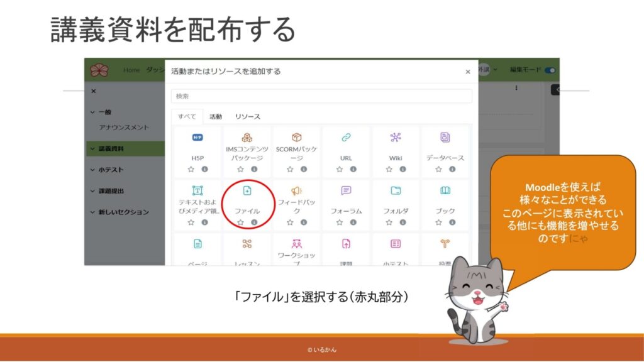Expand the 小テスト section chevron

pyautogui.click(x=92, y=170)
